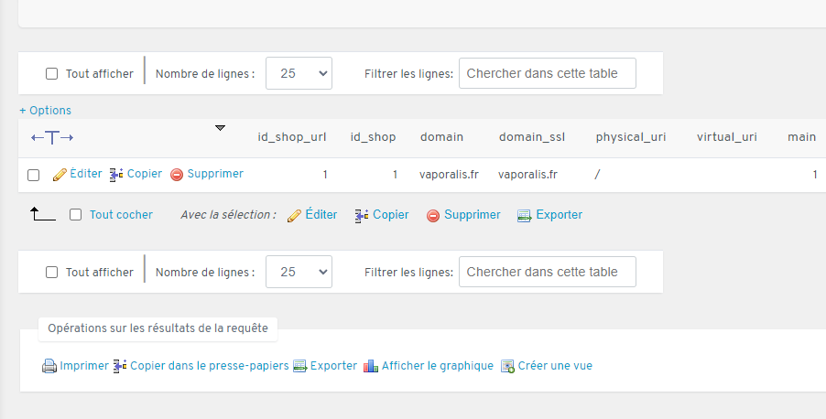Screen dimensions: 826x419
Task: Click the Copier icon in the vaporalis.fr row
Action: (x=116, y=174)
